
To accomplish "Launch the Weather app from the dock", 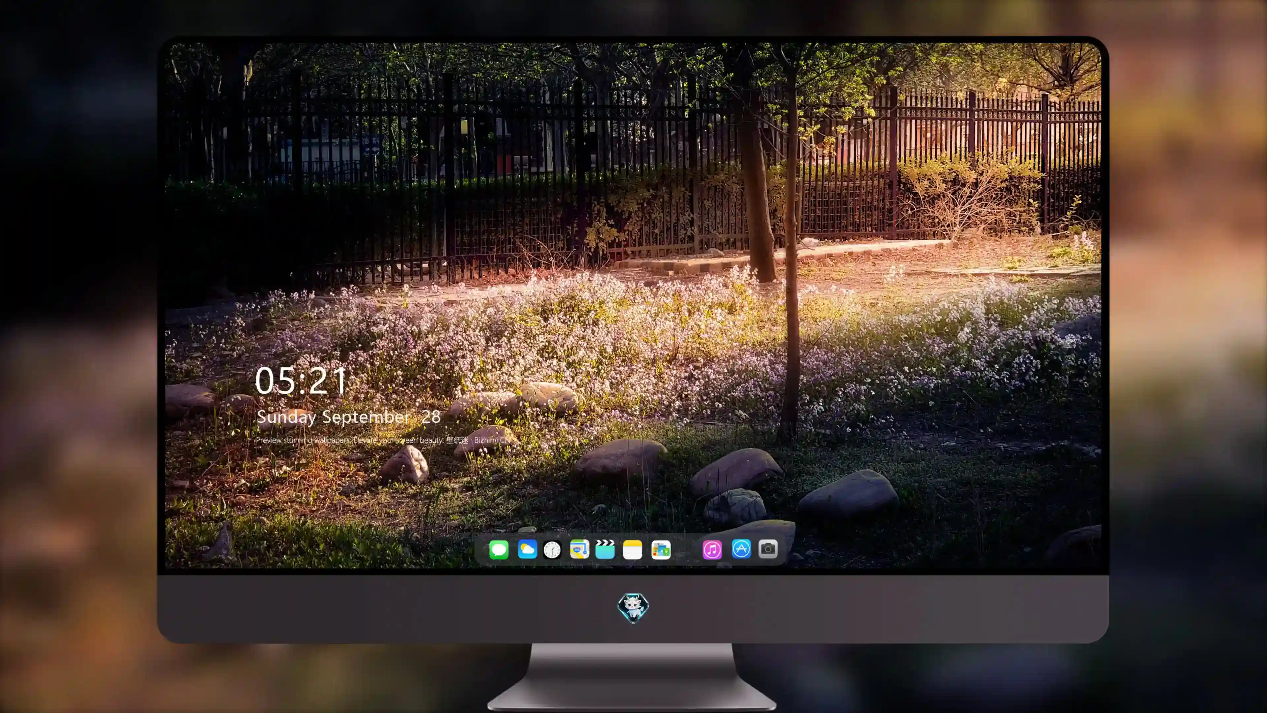I will click(527, 549).
